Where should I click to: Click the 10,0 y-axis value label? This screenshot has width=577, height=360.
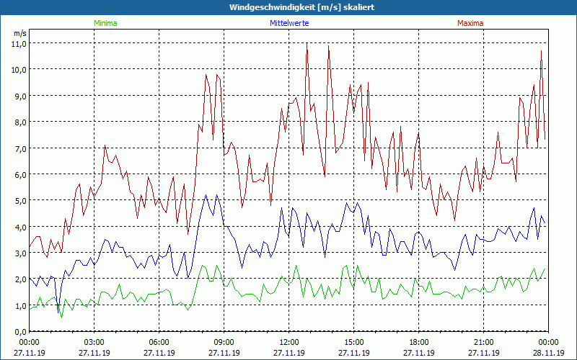[x=19, y=70]
